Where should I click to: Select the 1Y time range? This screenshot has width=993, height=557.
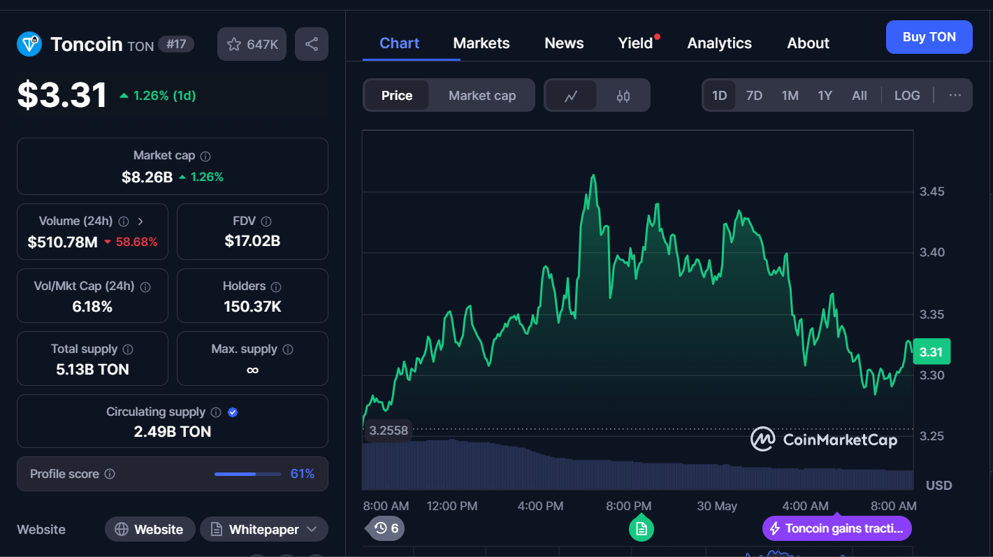point(825,95)
